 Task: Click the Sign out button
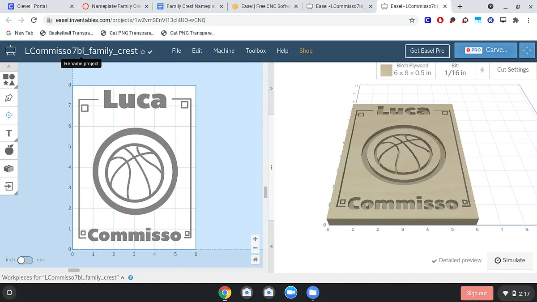click(477, 293)
